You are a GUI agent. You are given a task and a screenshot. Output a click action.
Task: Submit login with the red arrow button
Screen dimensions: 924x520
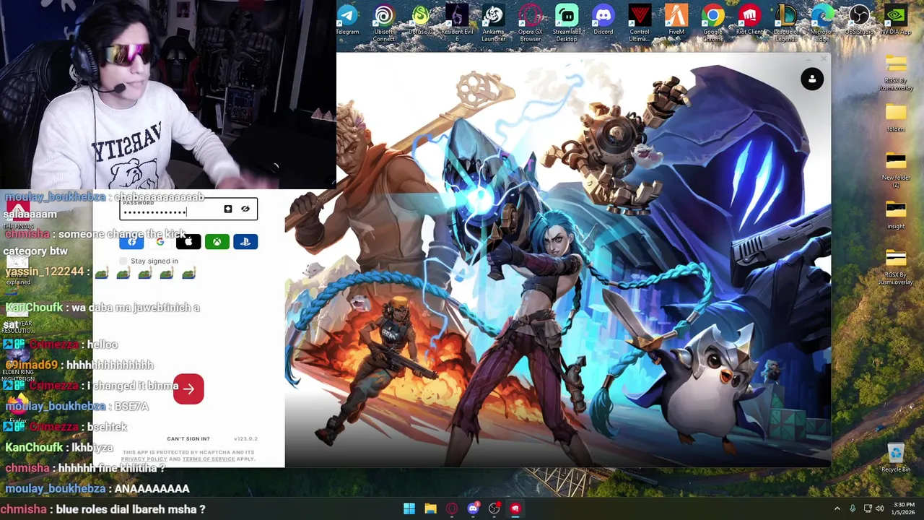point(188,389)
